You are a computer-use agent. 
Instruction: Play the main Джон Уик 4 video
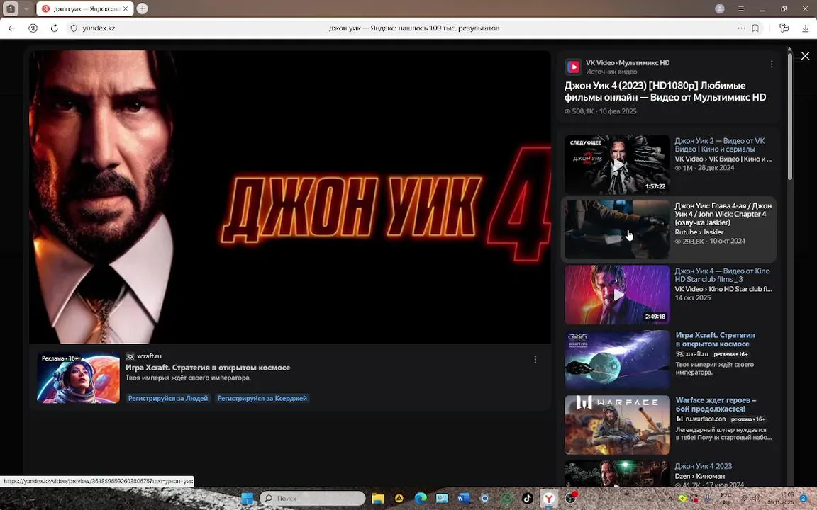click(289, 197)
